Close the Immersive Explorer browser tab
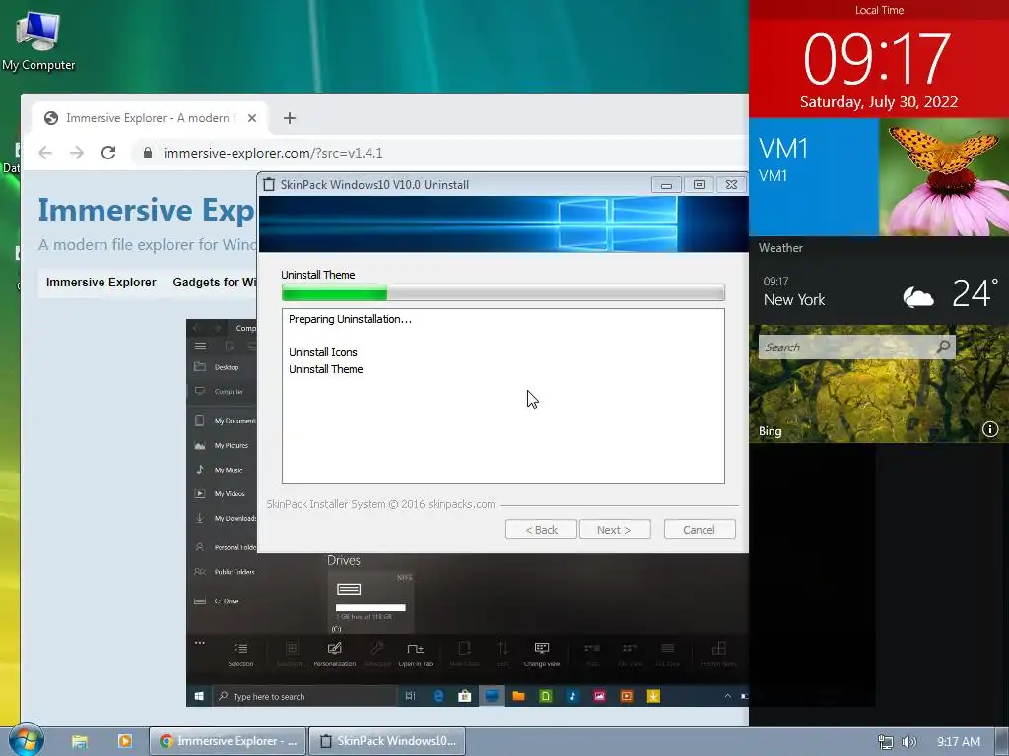The height and width of the screenshot is (756, 1009). pos(252,118)
